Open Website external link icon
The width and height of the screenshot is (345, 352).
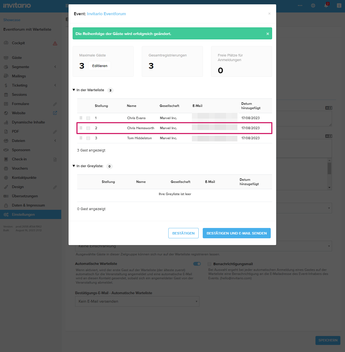[55, 113]
